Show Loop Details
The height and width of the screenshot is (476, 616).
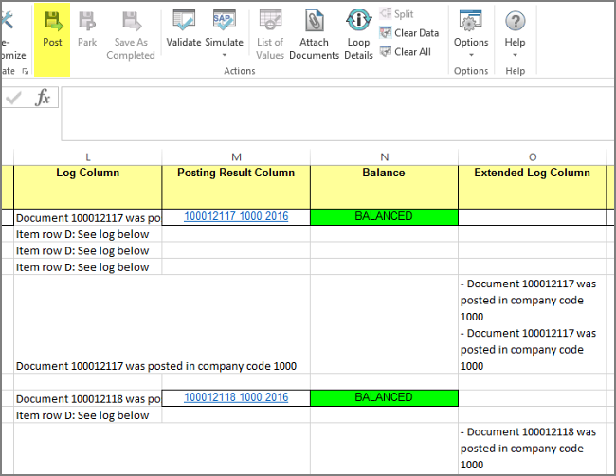(x=358, y=35)
